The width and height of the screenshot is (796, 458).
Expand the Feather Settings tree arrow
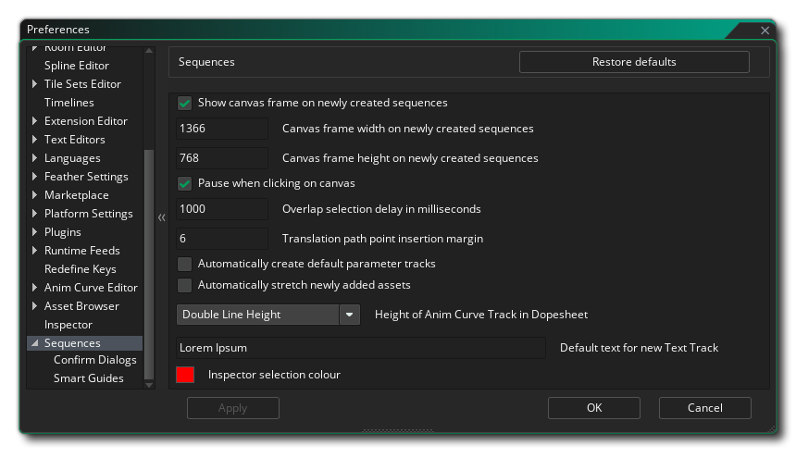click(34, 177)
